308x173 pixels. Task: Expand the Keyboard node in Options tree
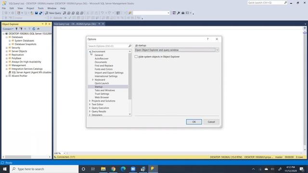coord(93,80)
